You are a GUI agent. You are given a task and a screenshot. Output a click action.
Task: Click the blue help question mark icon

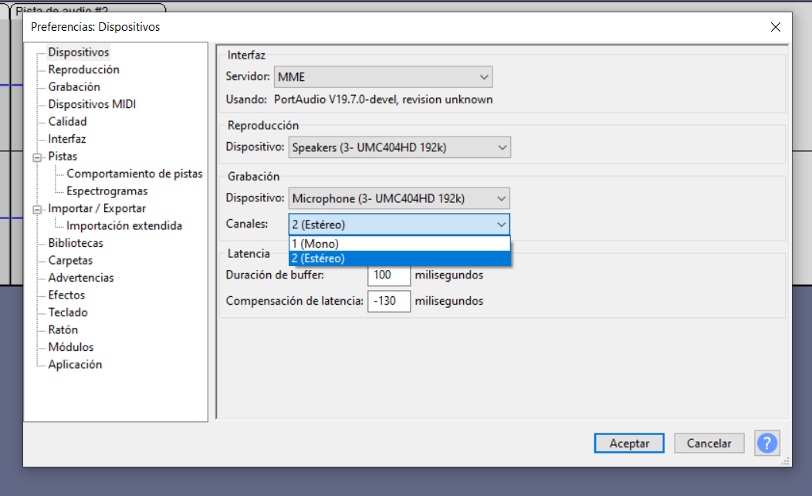click(x=766, y=443)
